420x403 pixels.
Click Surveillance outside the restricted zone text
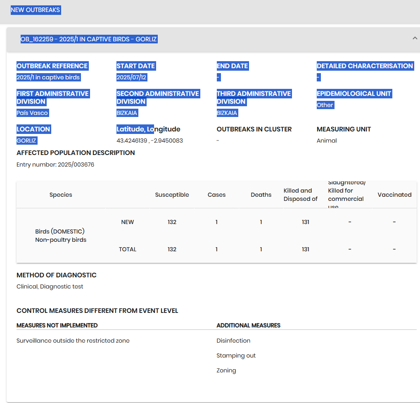pyautogui.click(x=73, y=341)
